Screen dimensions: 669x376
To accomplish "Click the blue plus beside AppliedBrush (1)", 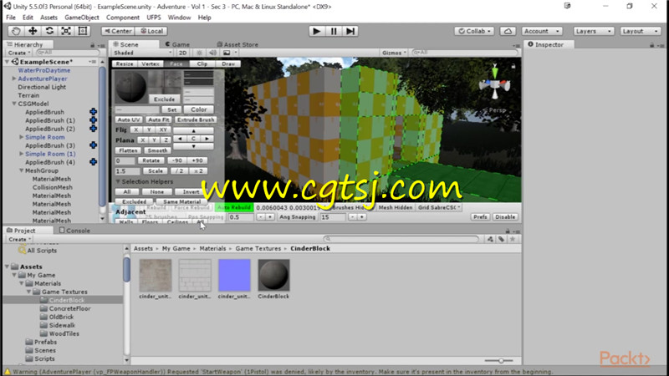I will tap(93, 120).
